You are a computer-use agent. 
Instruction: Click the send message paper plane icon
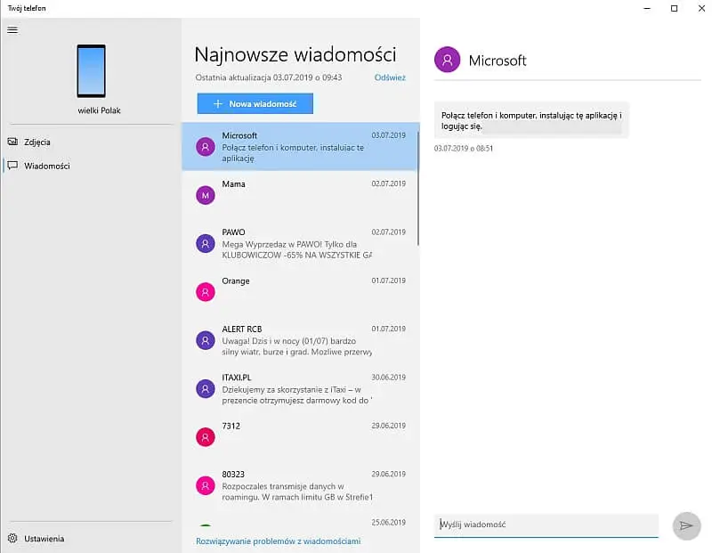point(685,525)
